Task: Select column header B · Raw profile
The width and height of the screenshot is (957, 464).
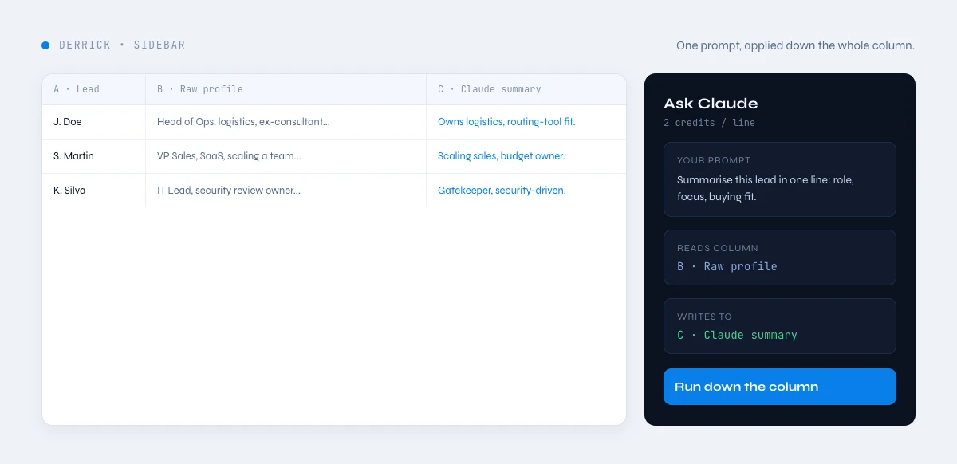Action: coord(286,89)
